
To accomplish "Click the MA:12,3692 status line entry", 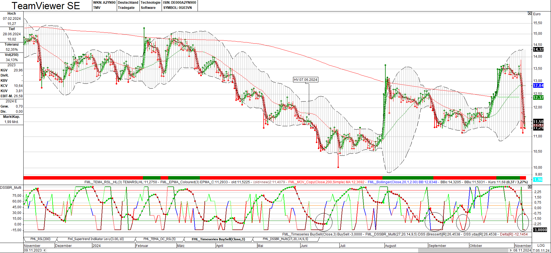I will tap(355, 182).
